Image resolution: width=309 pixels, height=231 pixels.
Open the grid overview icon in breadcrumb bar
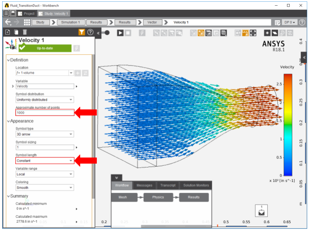click(x=27, y=22)
